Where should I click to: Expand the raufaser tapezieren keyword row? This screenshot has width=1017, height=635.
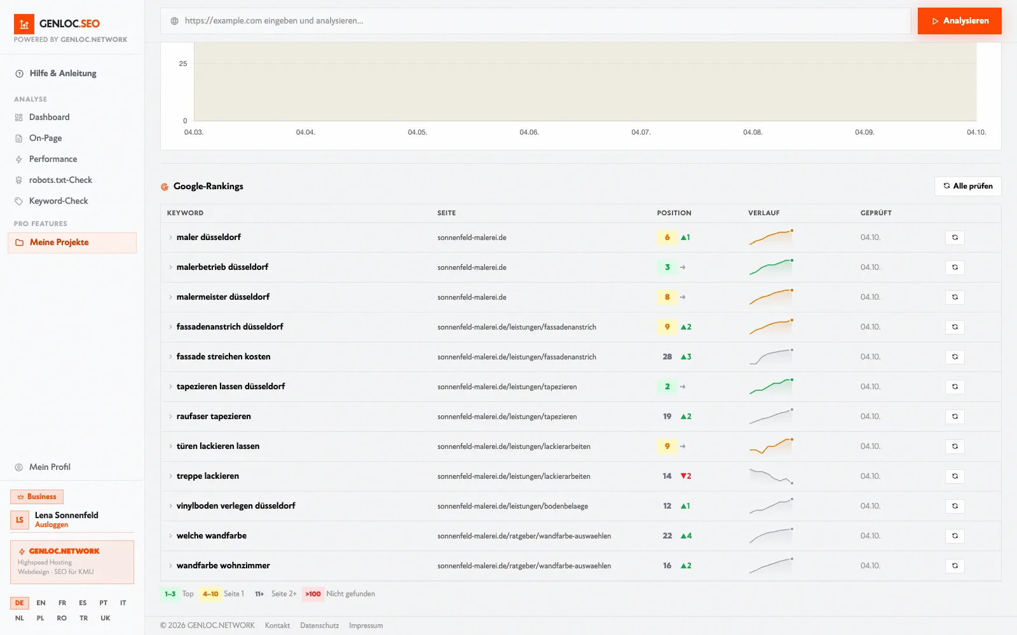click(170, 417)
